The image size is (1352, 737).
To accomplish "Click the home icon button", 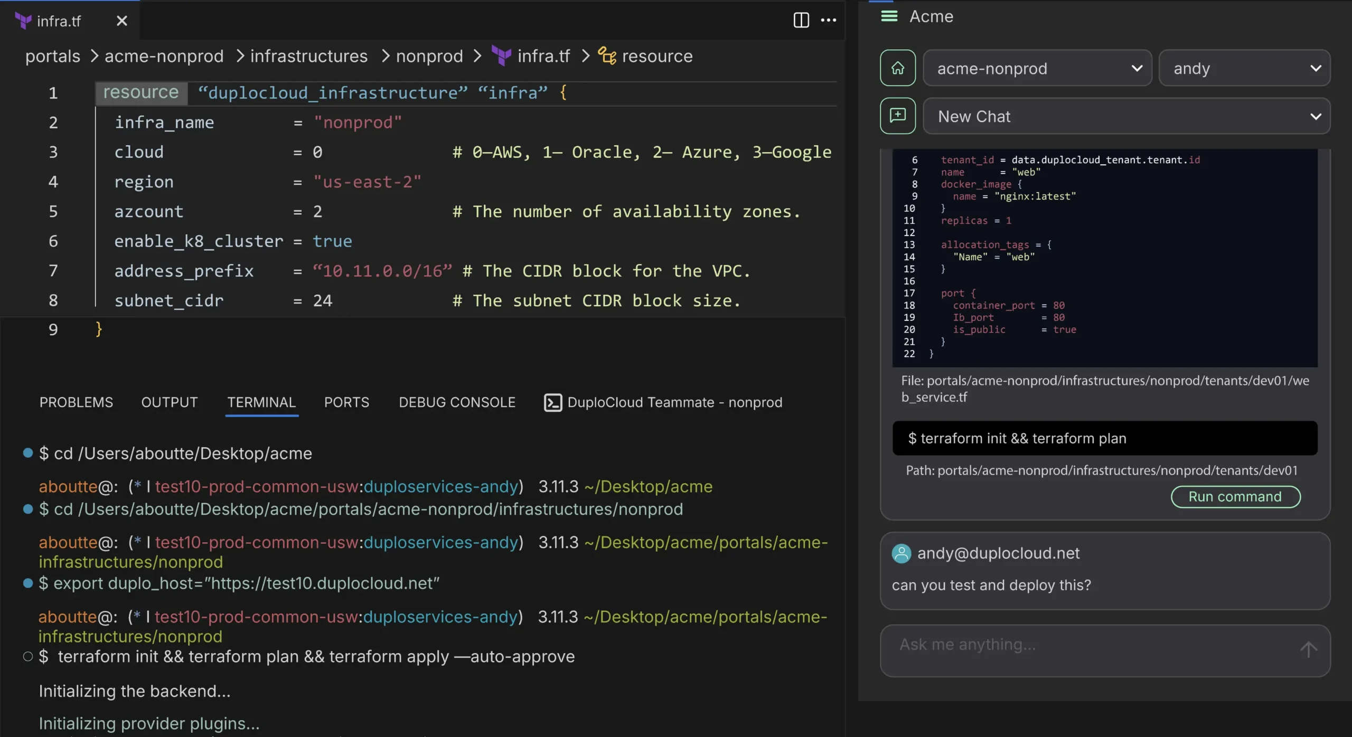I will [897, 68].
